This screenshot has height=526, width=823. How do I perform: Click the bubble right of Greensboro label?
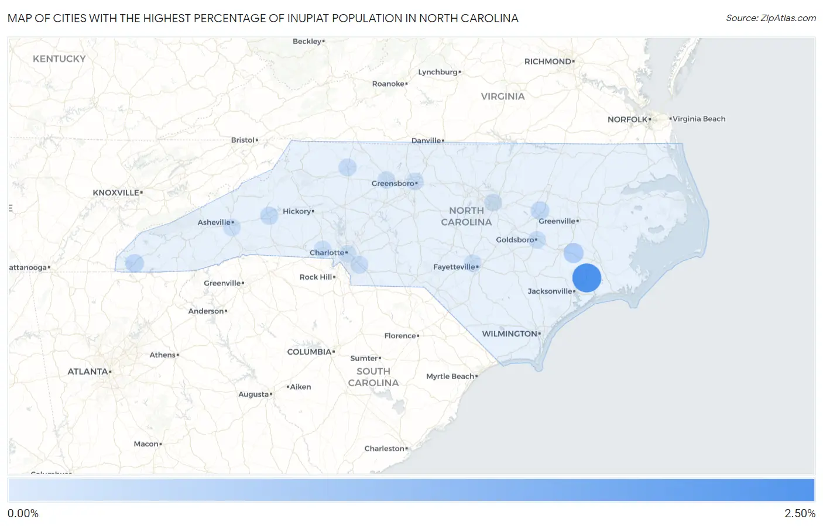[414, 181]
